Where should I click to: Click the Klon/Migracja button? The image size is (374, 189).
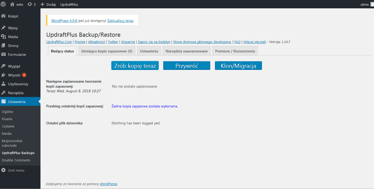tap(238, 66)
